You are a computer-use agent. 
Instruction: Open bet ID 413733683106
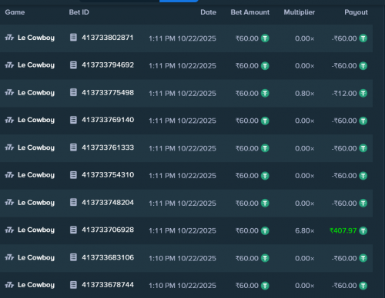108,257
